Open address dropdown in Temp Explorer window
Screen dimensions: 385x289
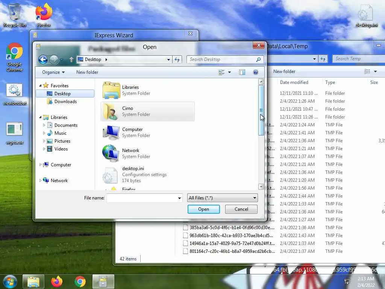(x=314, y=59)
